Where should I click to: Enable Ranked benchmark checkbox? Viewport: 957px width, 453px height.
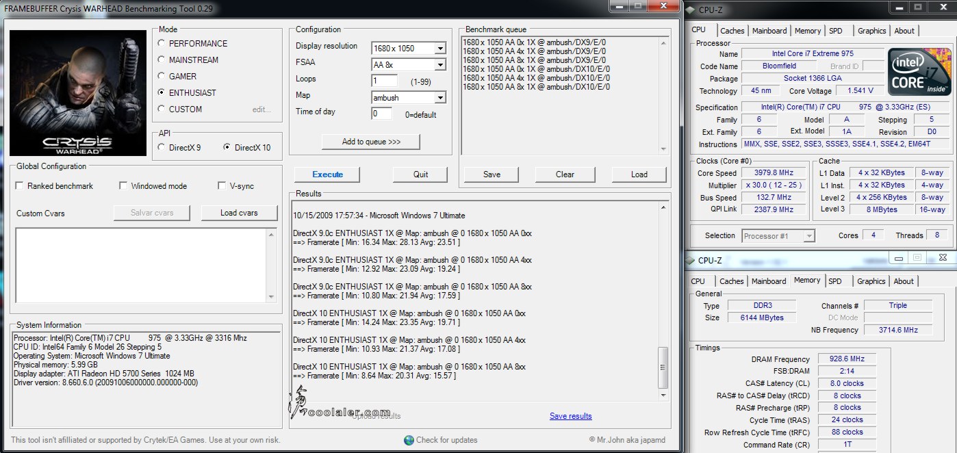20,185
